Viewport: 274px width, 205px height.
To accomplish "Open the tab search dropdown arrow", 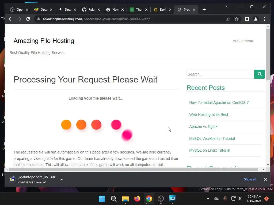I will point(227,7).
